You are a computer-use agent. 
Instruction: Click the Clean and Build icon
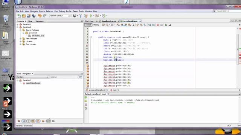pos(85,16)
